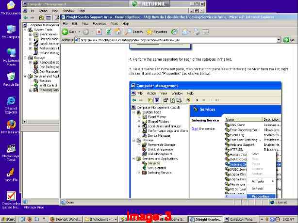Expand hidden system tray icons chevron
Viewport: 298px width, 223px height.
click(x=263, y=219)
